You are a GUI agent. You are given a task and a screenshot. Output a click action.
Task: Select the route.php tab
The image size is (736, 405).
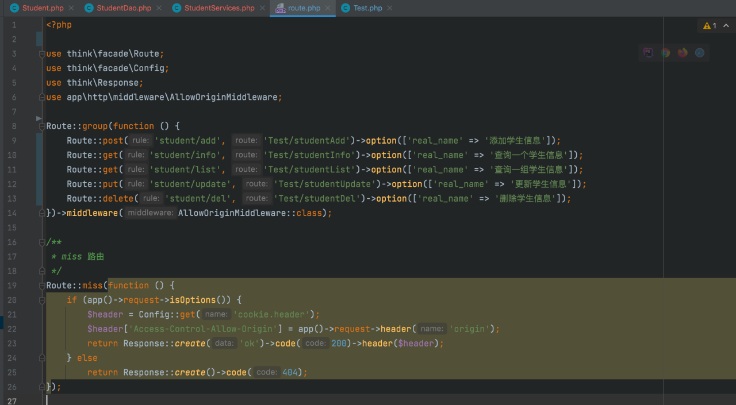coord(304,8)
